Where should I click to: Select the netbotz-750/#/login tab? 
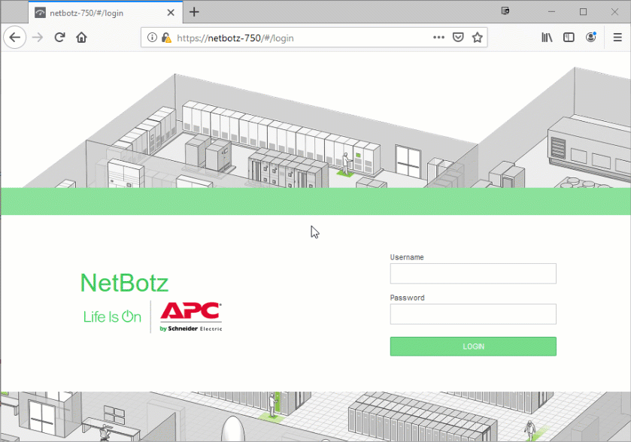pos(105,13)
